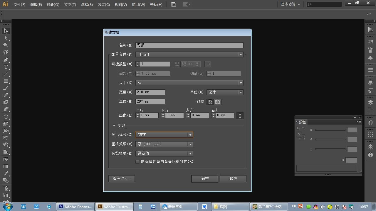Open the 对象(O) menu
The image size is (376, 211).
(x=53, y=5)
